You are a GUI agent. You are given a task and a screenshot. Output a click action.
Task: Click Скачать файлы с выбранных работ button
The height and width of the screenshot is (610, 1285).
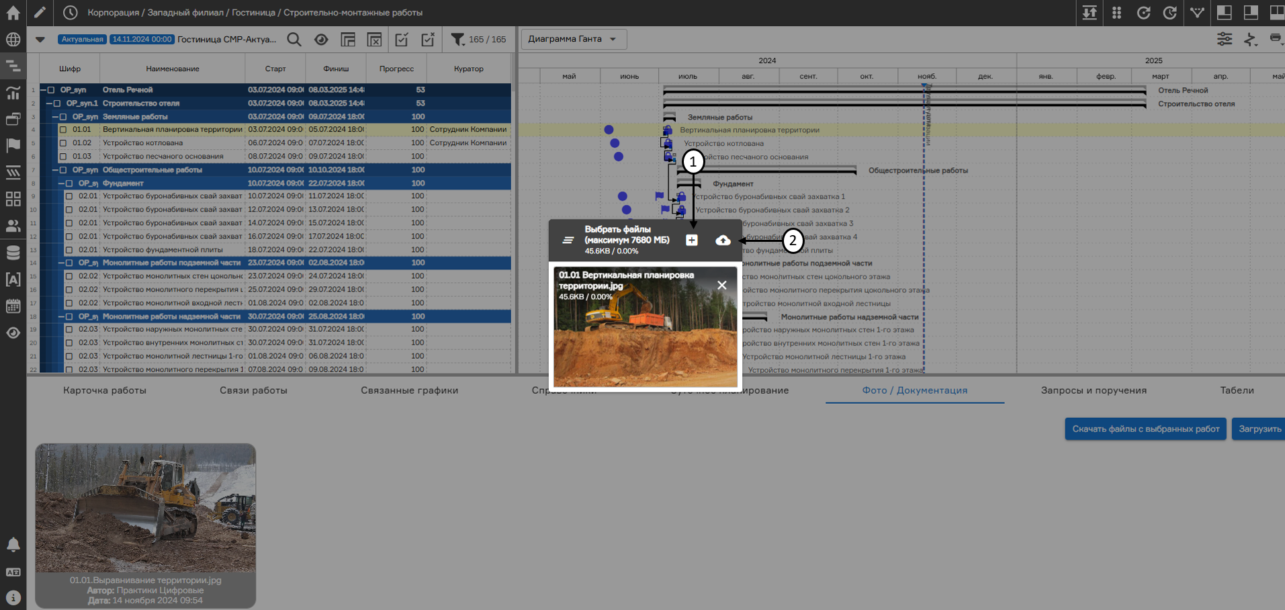[x=1145, y=429]
